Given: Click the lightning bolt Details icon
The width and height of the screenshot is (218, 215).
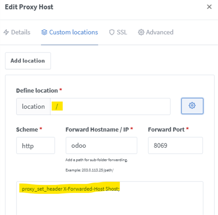Looking at the screenshot, I should point(6,32).
